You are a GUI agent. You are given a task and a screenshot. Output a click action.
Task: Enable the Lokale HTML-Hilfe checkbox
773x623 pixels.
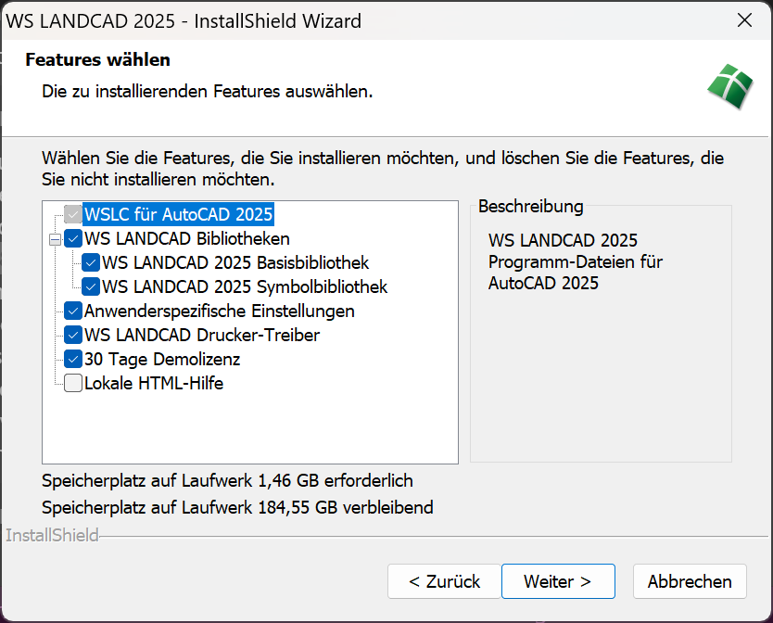(73, 383)
